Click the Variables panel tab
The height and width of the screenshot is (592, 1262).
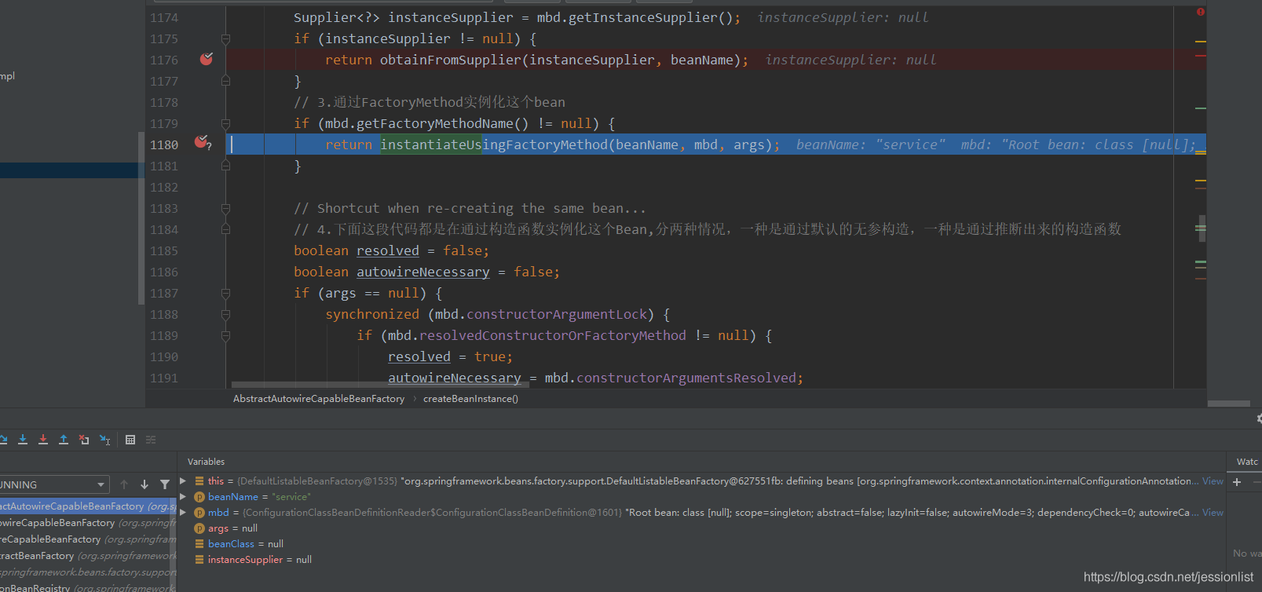[206, 462]
